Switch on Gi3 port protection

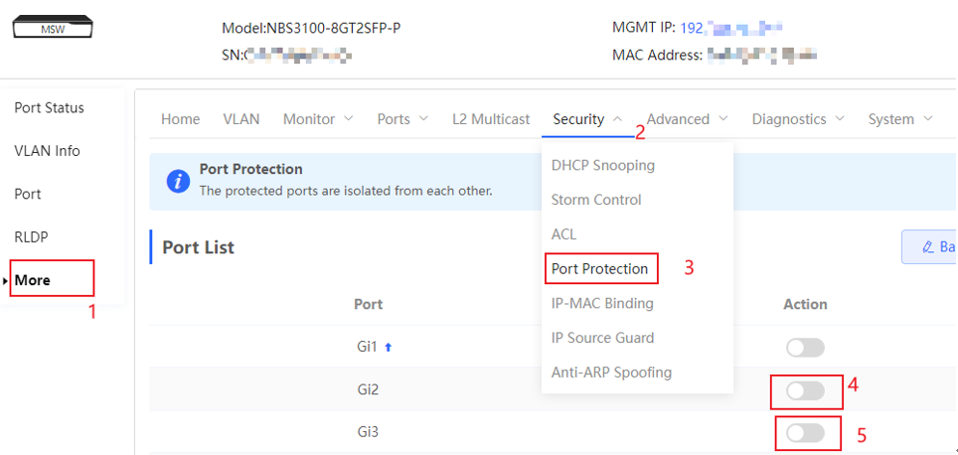805,433
